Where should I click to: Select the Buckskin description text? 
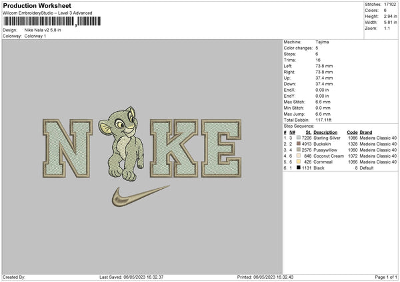point(322,144)
